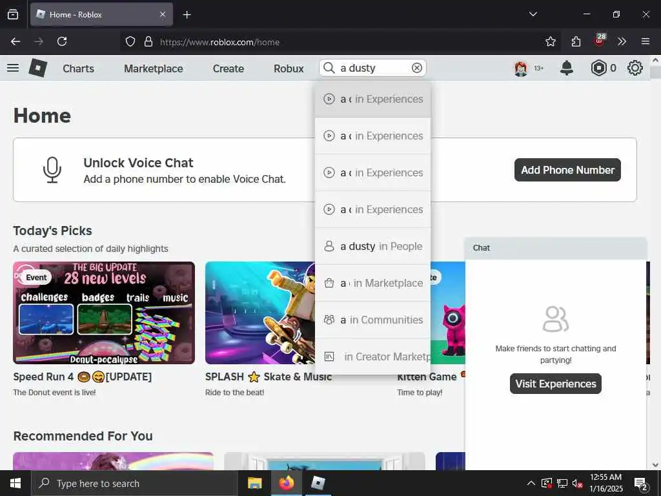
Task: Choose the 'in Marketplace' search suggestion
Action: pyautogui.click(x=372, y=283)
